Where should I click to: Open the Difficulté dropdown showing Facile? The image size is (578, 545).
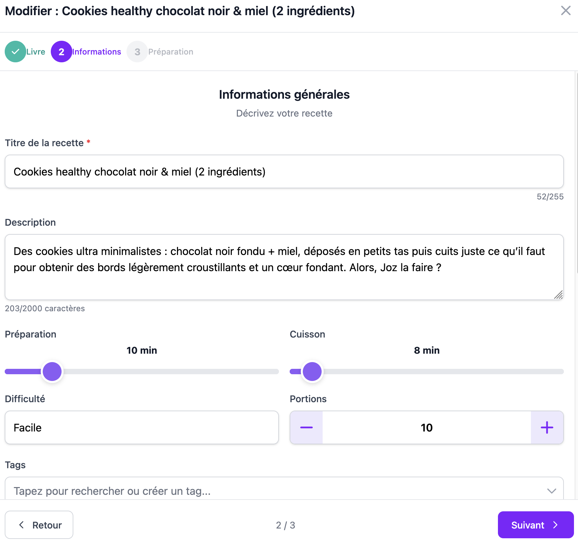[142, 427]
